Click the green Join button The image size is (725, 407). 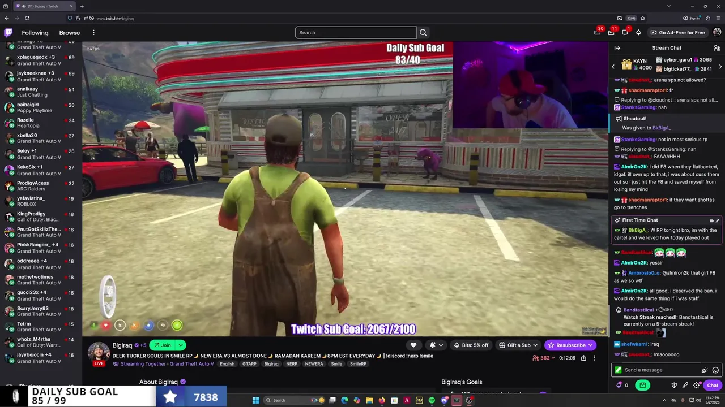click(162, 345)
